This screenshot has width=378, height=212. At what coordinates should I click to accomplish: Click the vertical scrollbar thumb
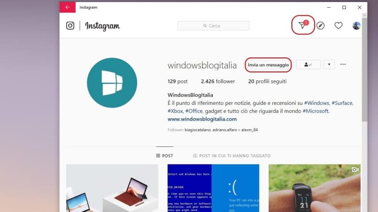365,70
